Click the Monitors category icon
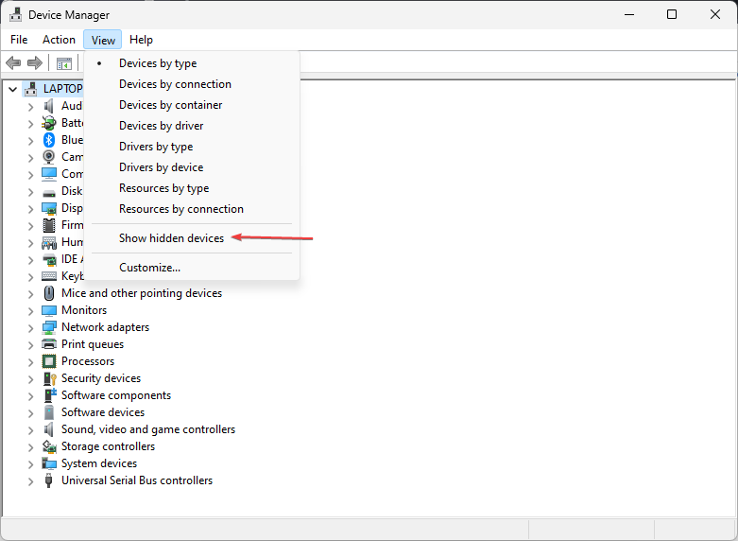The width and height of the screenshot is (738, 541). coord(49,310)
